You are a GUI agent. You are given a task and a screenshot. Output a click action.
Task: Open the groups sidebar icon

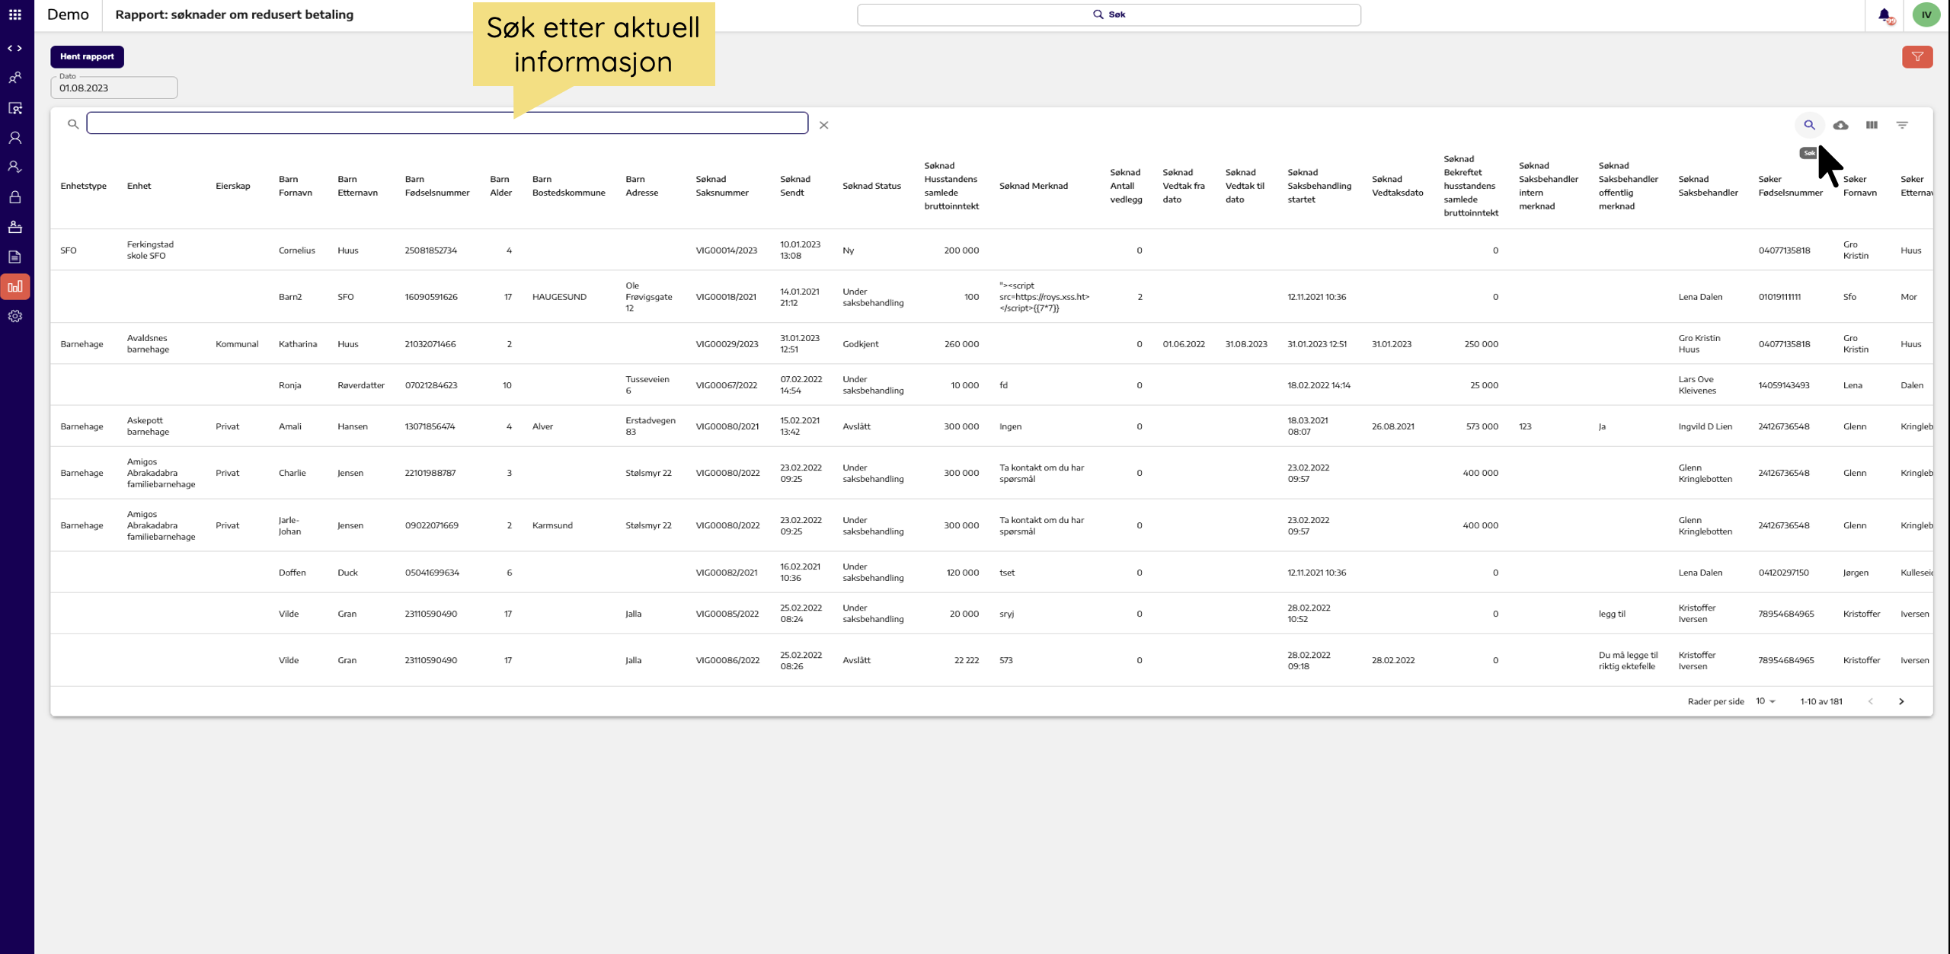pos(14,78)
